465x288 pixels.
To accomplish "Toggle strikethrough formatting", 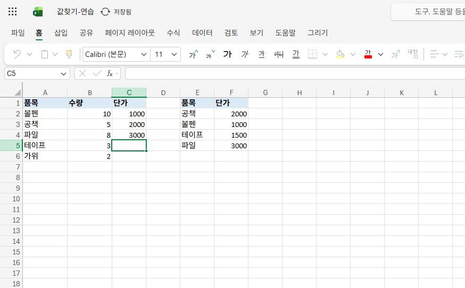I will point(279,54).
